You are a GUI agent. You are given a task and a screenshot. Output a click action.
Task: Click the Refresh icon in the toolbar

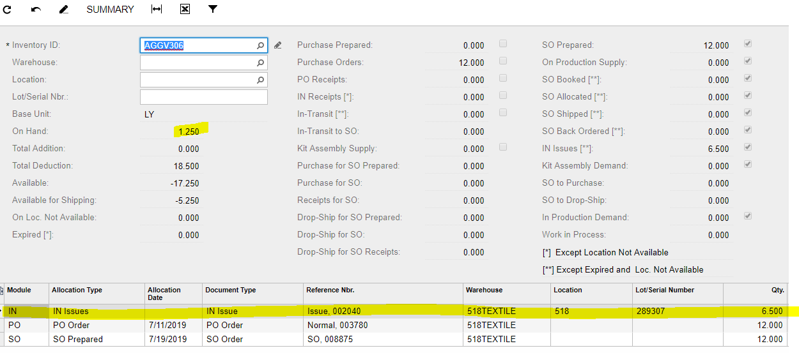pos(8,10)
